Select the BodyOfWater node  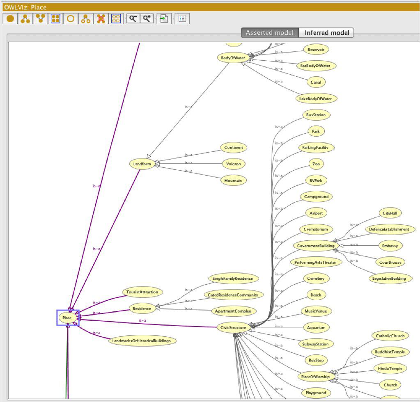coord(233,58)
